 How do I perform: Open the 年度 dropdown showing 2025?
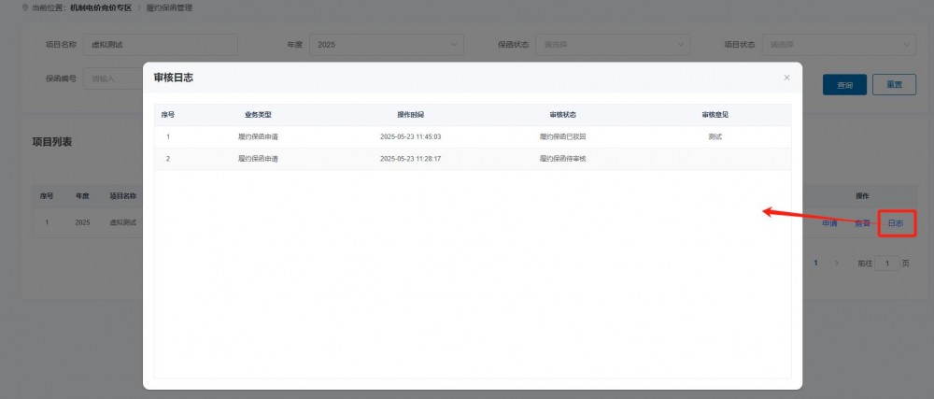[387, 45]
